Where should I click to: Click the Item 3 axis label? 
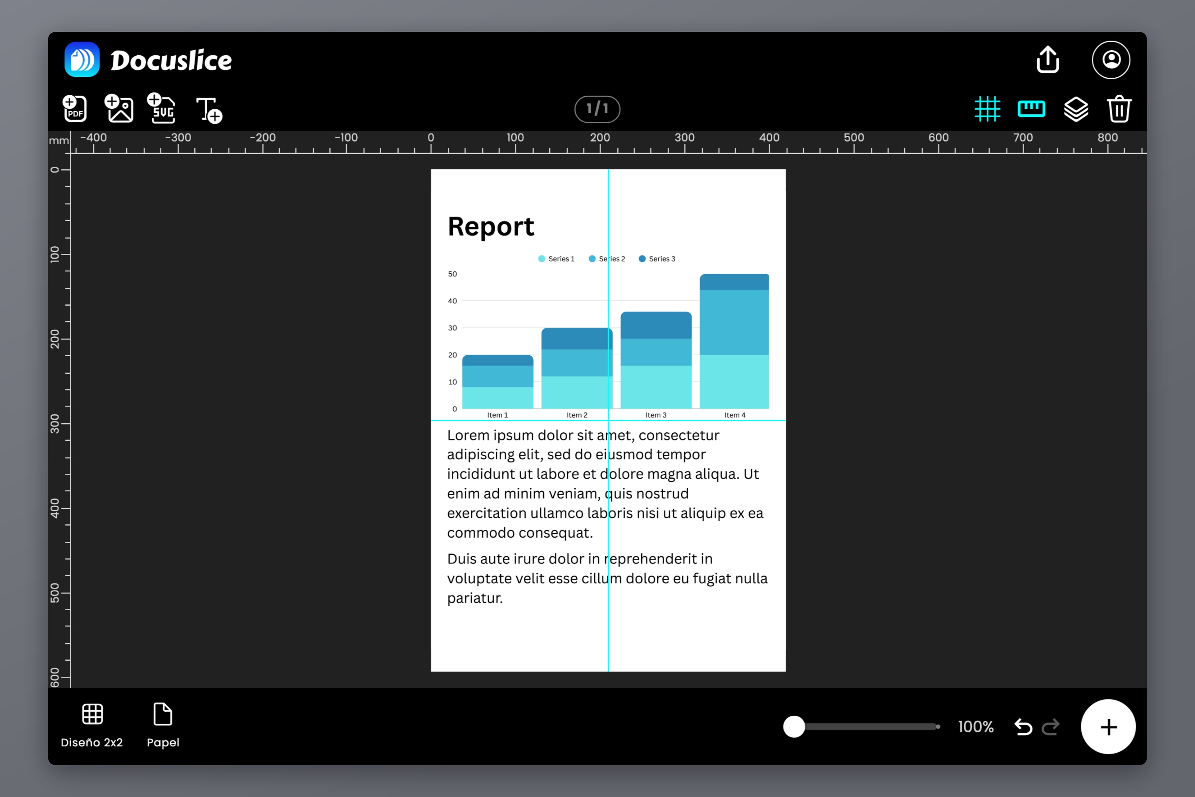coord(656,415)
